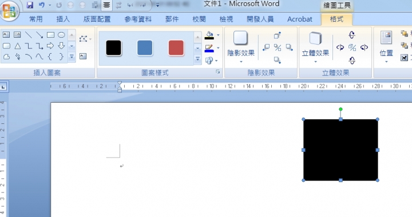Choose the scribble shape tool
The width and height of the screenshot is (412, 217).
pyautogui.click(x=18, y=57)
